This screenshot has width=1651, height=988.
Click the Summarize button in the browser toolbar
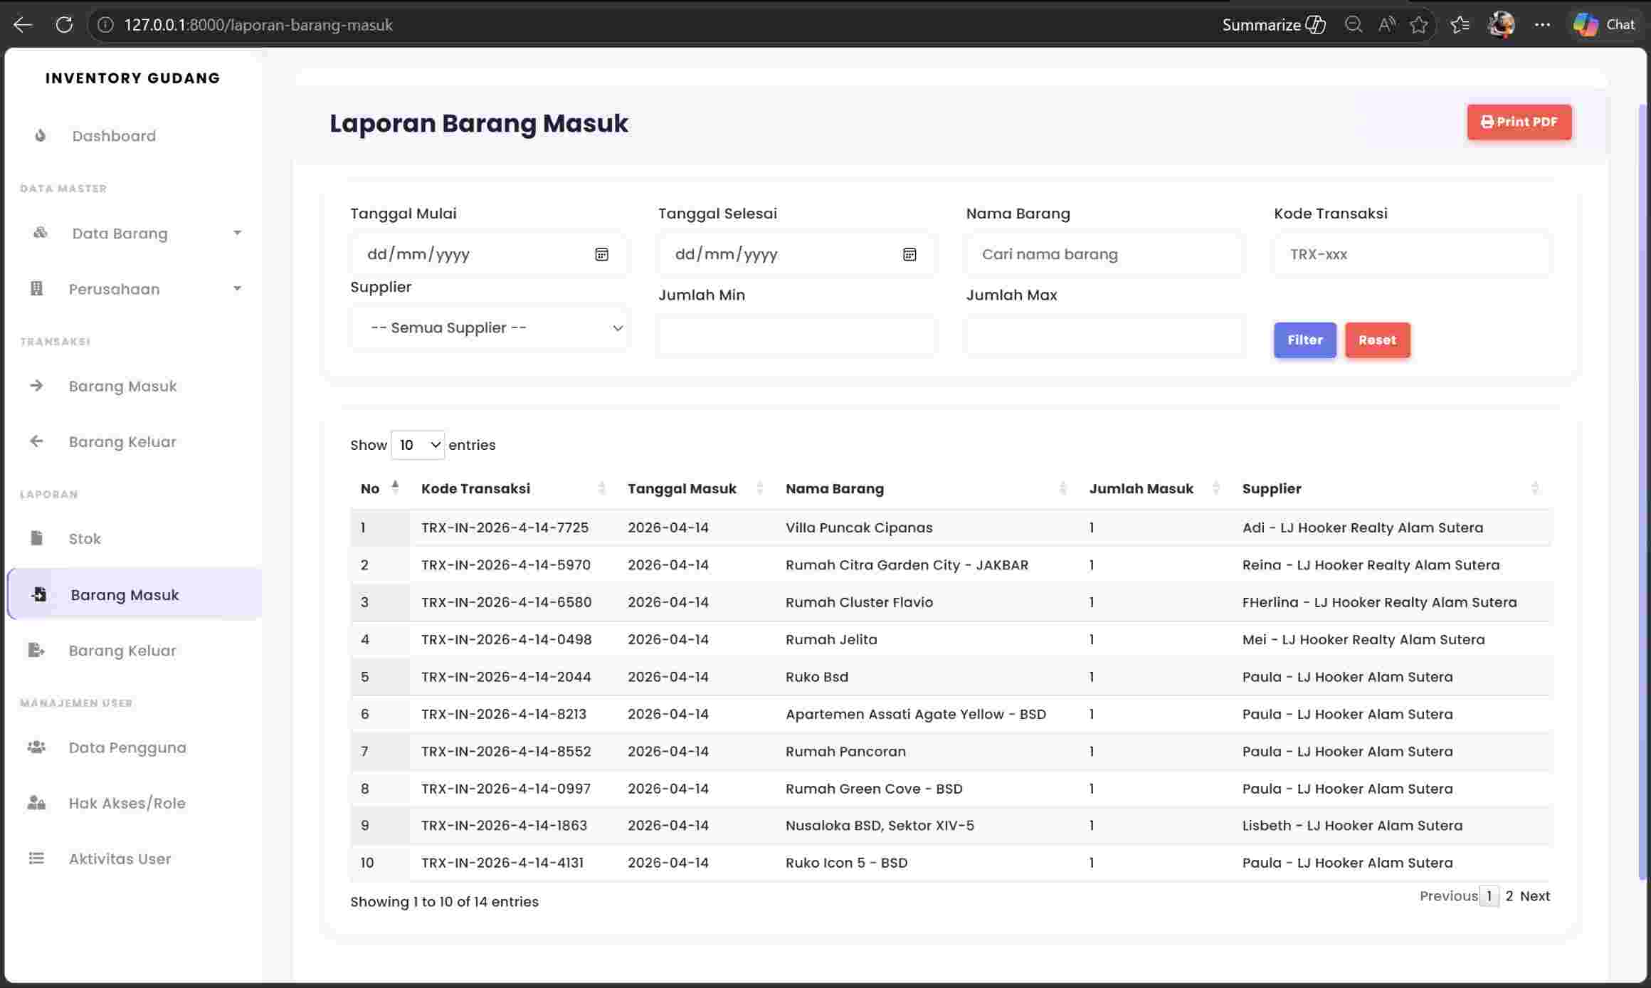click(1274, 25)
